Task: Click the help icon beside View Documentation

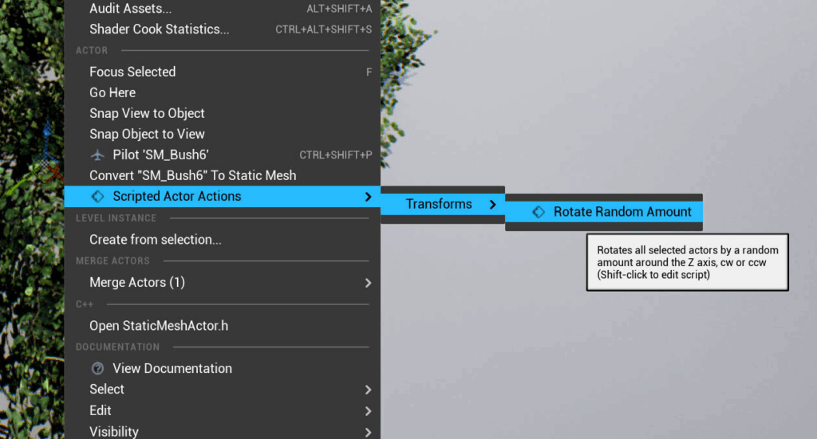Action: tap(97, 368)
